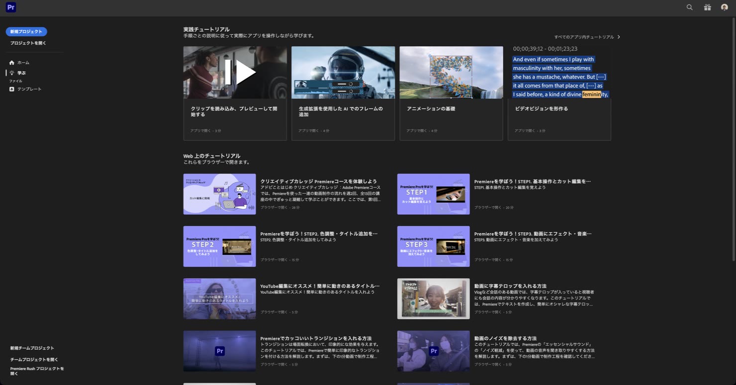Click the vertical scrollbar on the right edge
Screen dimensions: 736x385
pos(734,139)
